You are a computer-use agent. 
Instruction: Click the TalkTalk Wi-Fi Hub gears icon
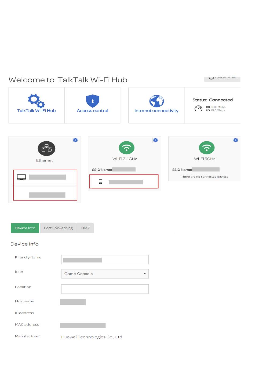[x=36, y=101]
